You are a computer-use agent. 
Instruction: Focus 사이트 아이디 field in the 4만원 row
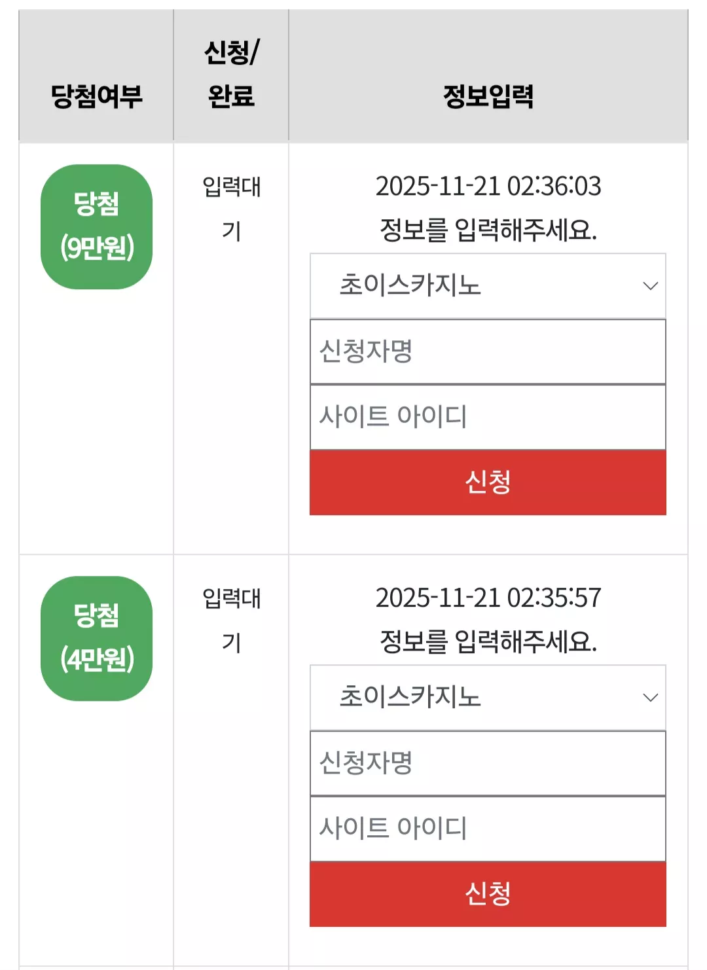(x=488, y=829)
